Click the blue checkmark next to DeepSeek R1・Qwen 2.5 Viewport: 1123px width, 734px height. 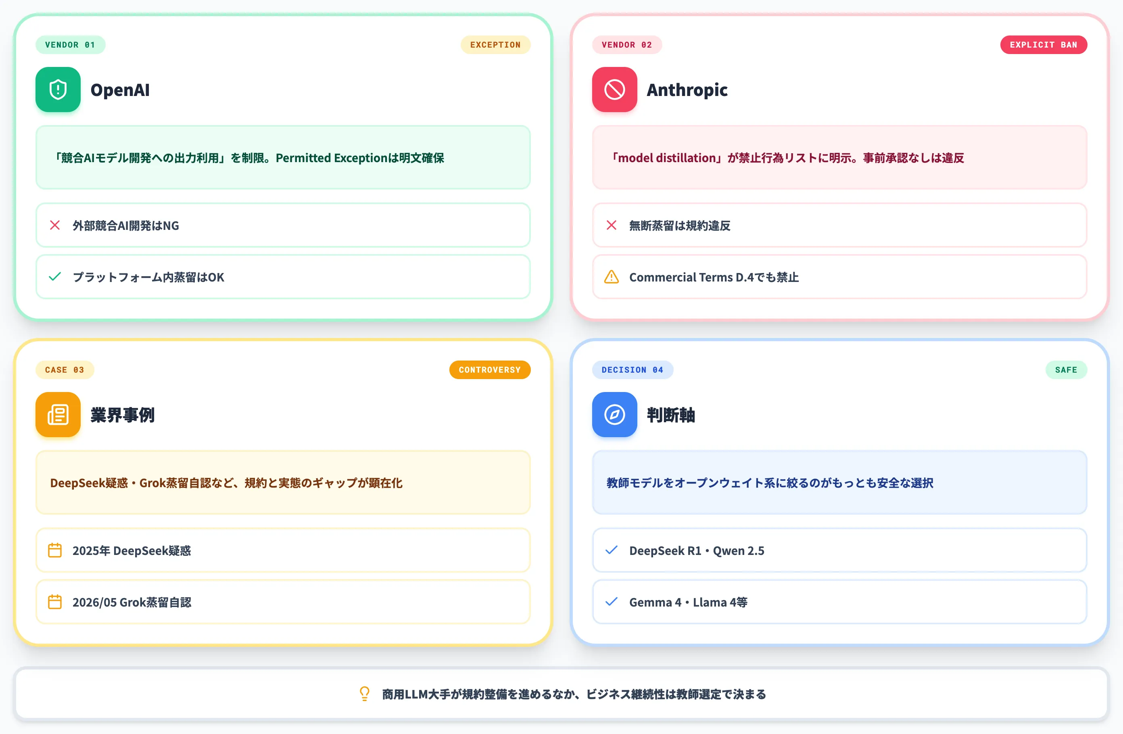click(612, 550)
